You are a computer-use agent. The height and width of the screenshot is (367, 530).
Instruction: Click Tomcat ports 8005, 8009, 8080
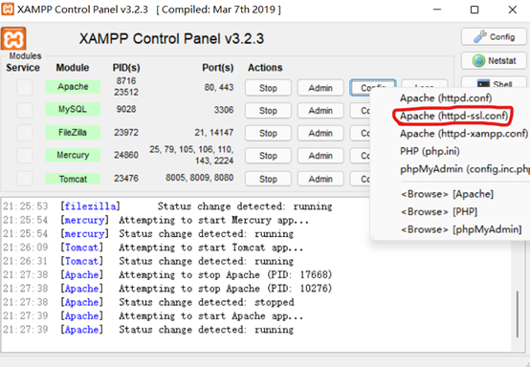click(x=199, y=178)
